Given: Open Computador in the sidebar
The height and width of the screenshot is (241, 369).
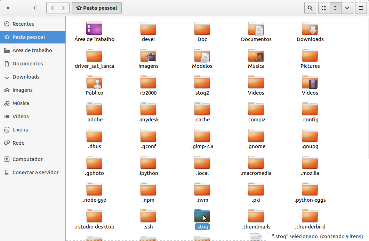Looking at the screenshot, I should (33, 159).
